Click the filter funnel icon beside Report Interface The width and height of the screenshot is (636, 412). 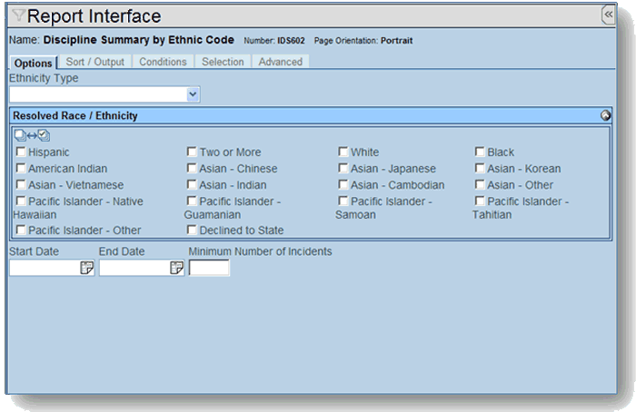[18, 15]
